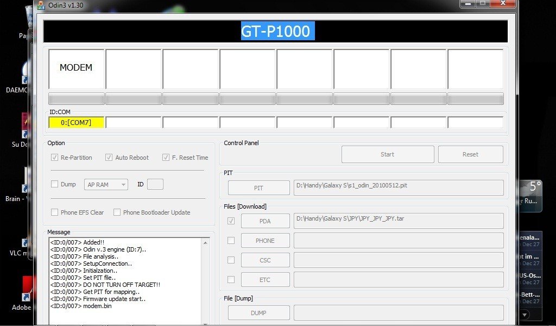Check the CSC file checkbox

coord(231,260)
